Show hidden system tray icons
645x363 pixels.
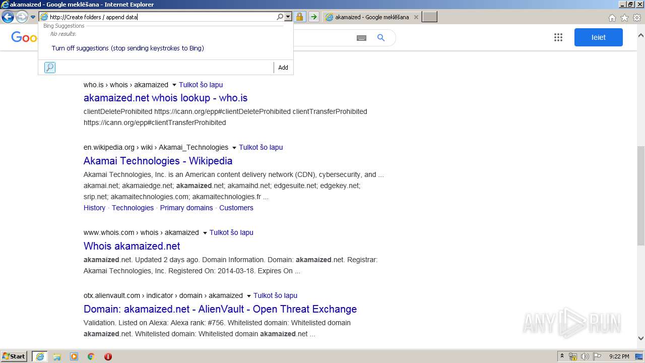point(562,356)
